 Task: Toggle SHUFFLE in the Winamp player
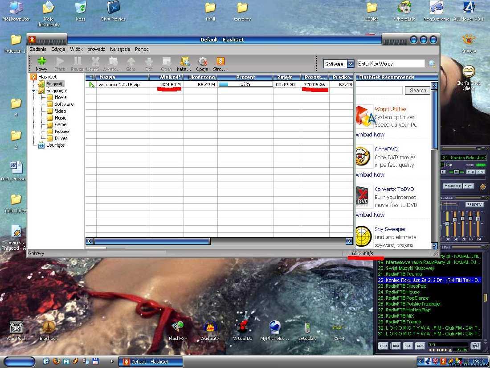pos(452,186)
